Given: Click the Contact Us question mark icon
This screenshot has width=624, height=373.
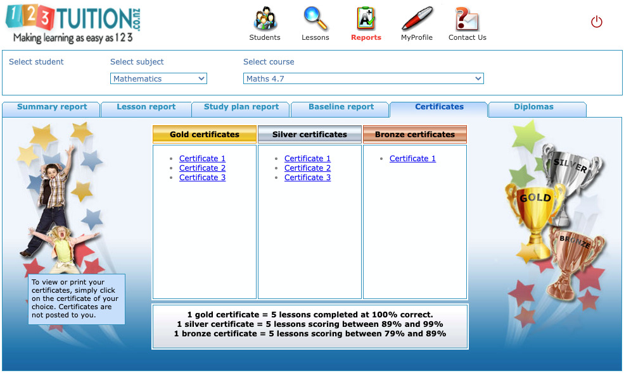Looking at the screenshot, I should click(x=467, y=19).
